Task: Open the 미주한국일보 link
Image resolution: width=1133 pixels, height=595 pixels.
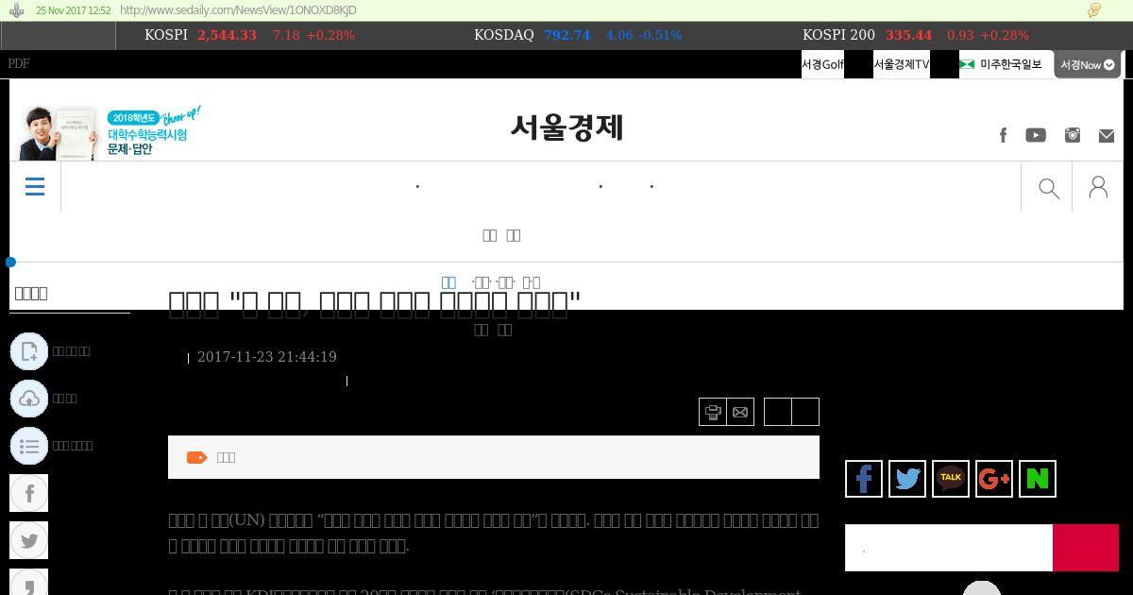Action: pyautogui.click(x=1003, y=64)
